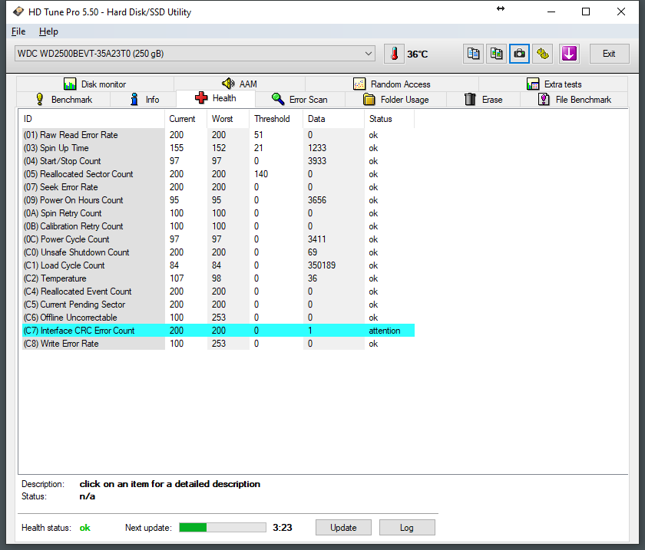This screenshot has height=550, width=645.
Task: Open the drive selection dropdown
Action: click(x=195, y=54)
